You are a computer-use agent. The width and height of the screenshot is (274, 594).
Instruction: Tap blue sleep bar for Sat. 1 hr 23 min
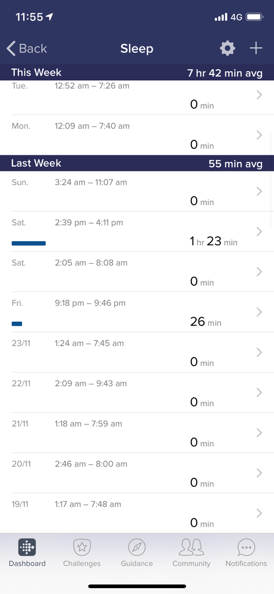tap(29, 243)
